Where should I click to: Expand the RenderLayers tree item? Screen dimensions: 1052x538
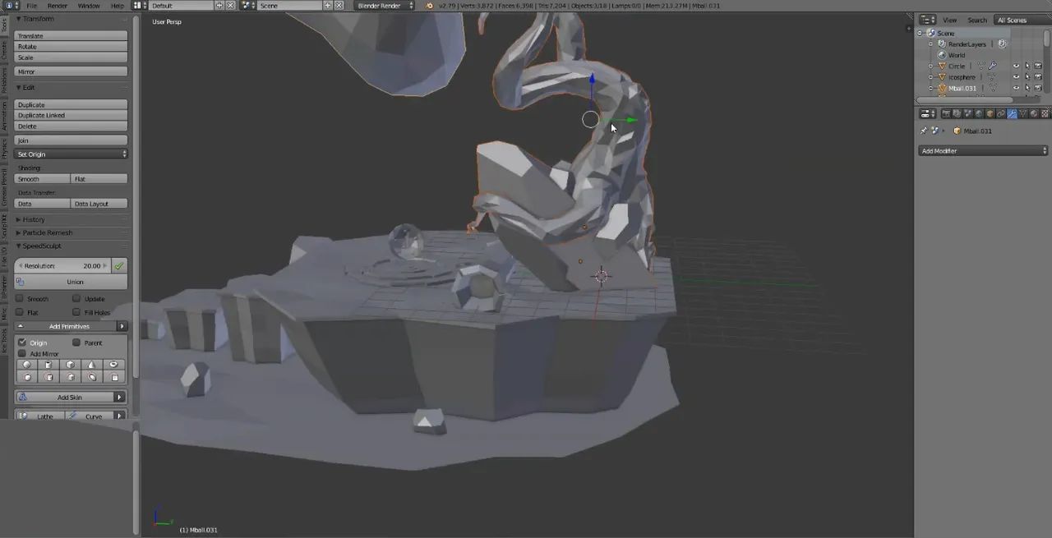tap(931, 44)
